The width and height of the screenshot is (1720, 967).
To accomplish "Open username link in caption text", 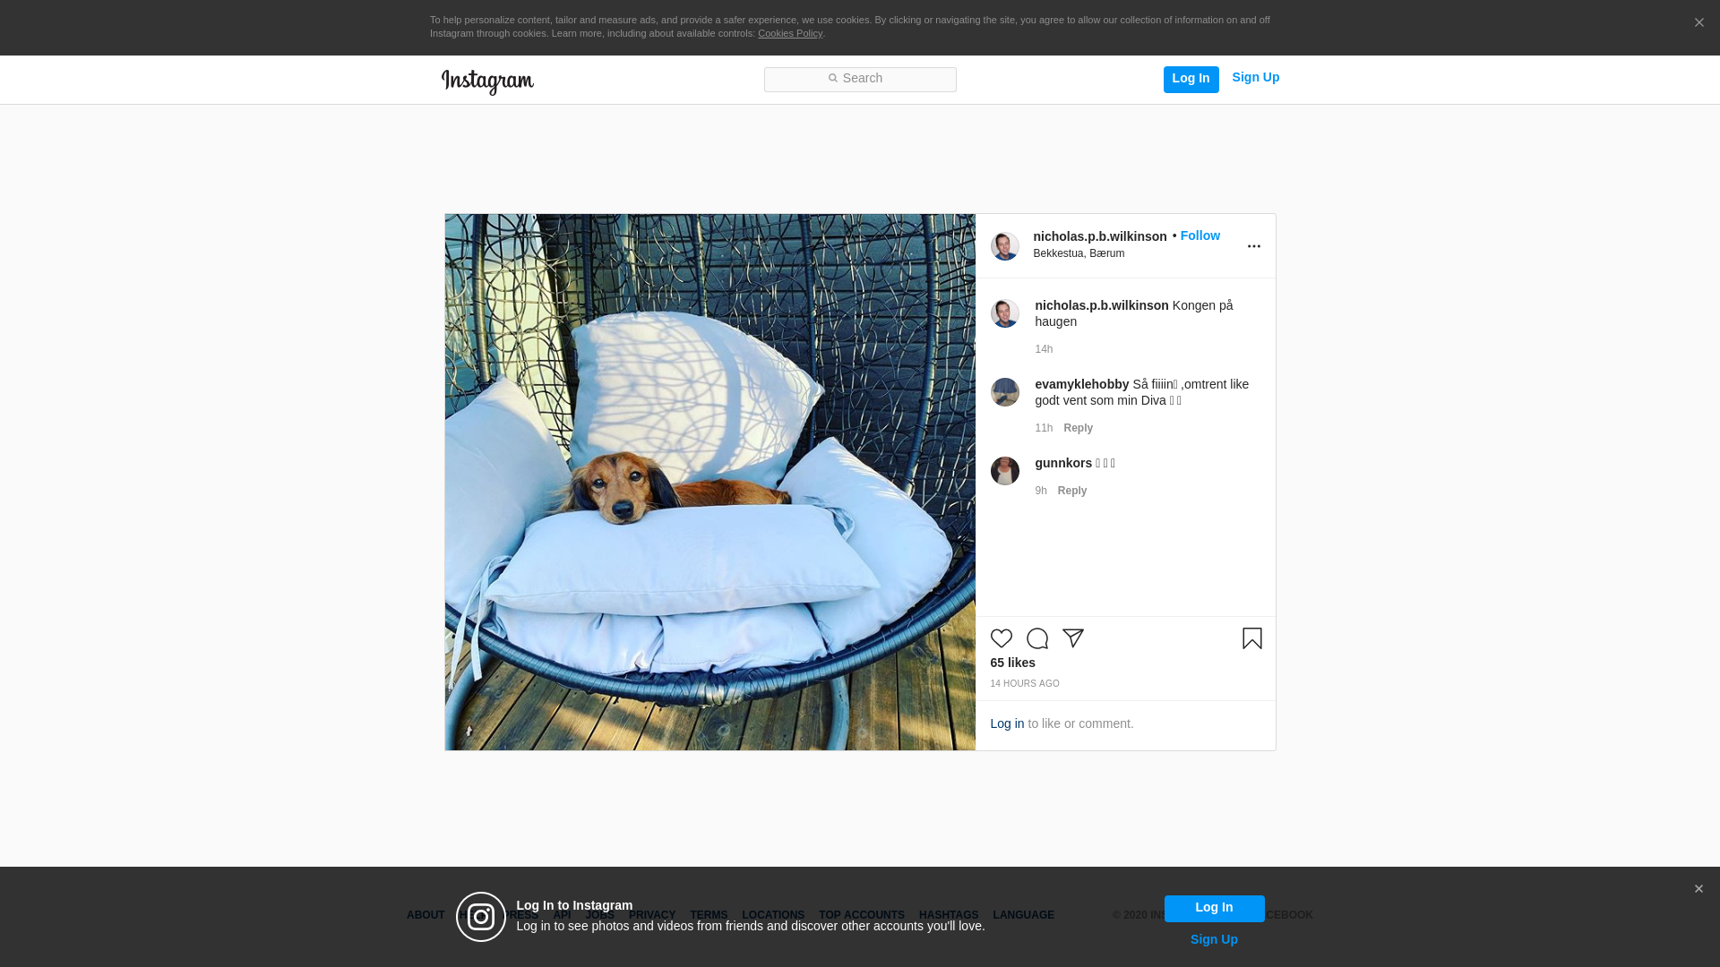I will coord(1101,305).
